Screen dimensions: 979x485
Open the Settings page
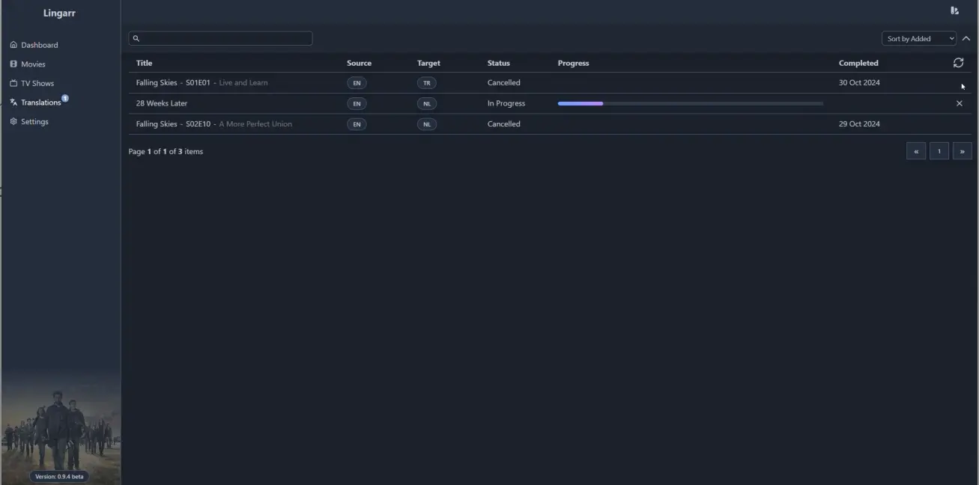pos(33,121)
